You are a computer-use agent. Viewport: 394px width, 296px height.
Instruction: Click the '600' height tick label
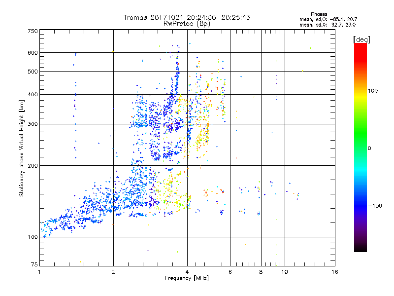(33, 53)
